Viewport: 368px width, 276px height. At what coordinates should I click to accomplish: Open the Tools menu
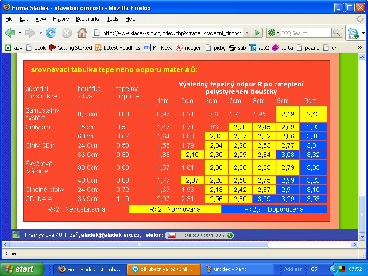(113, 19)
